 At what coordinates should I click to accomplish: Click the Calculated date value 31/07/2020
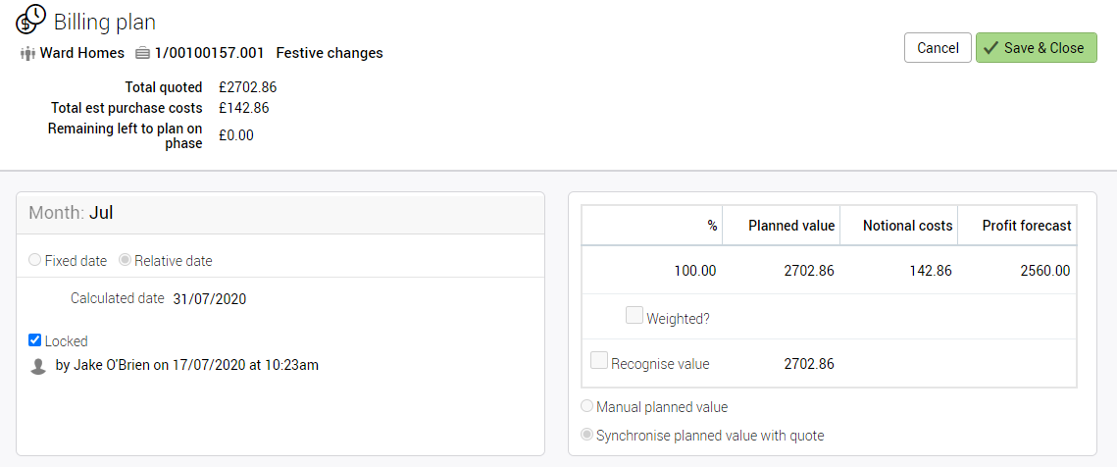click(x=209, y=298)
